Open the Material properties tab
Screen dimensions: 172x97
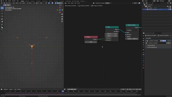click(143, 65)
